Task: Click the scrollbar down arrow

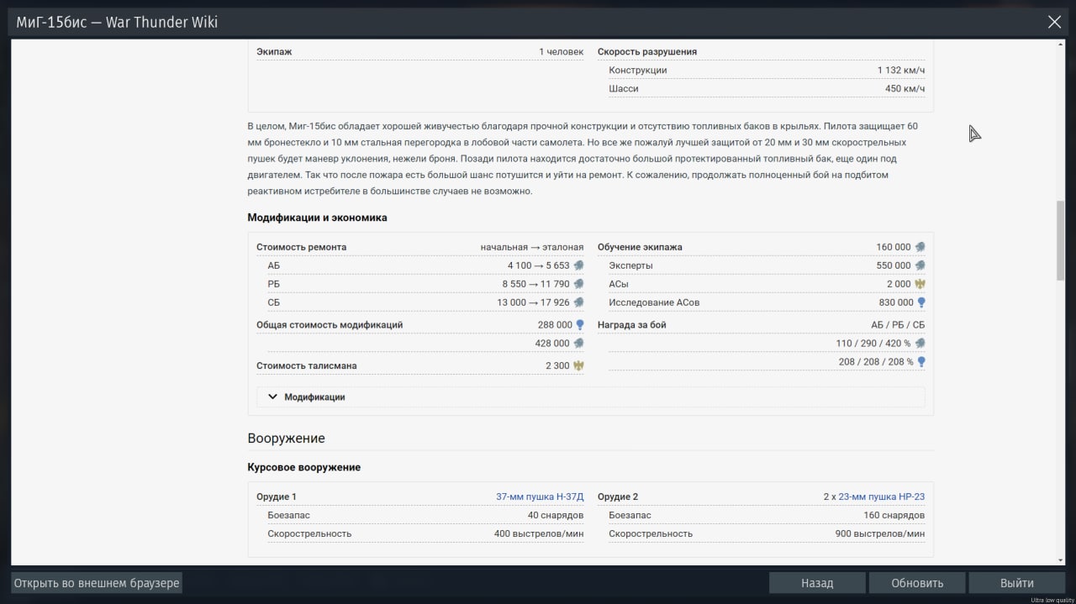Action: (x=1061, y=560)
